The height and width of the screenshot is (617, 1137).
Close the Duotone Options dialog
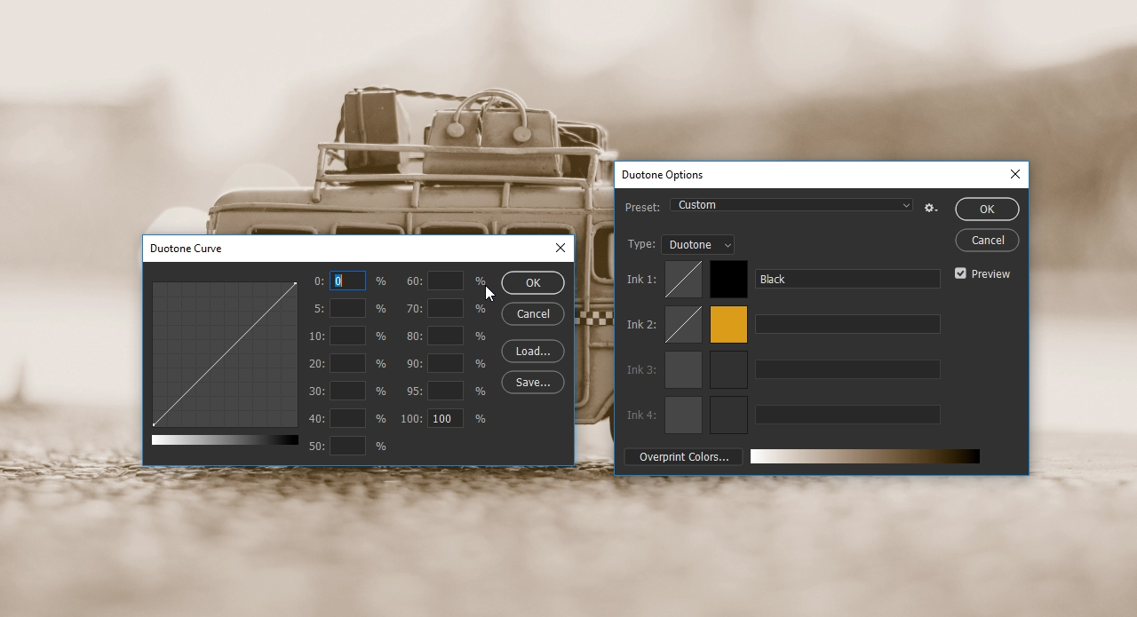point(1015,175)
